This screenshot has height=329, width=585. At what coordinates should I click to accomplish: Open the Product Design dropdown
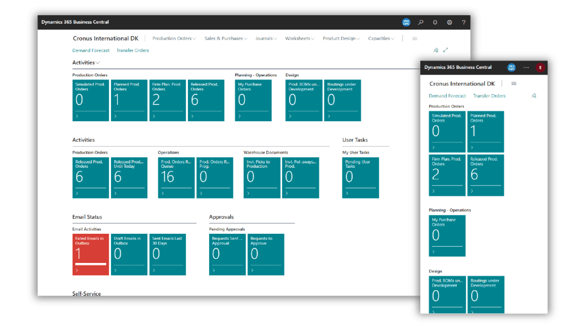coord(341,38)
